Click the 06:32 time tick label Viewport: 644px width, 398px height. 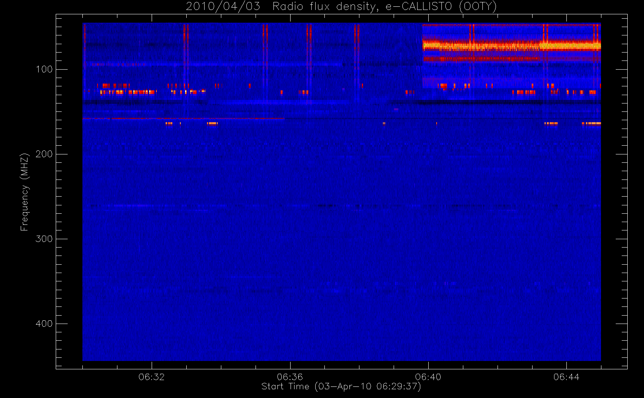pos(151,377)
